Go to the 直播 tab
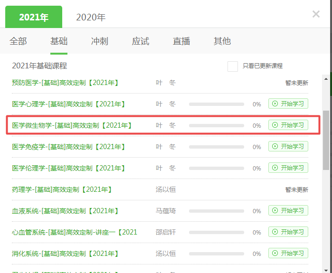 181,41
